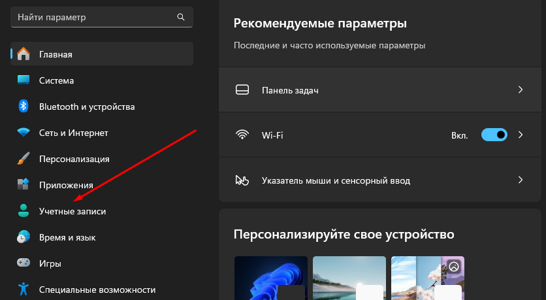
Task: Click the Wi-Fi row label
Action: pos(272,135)
